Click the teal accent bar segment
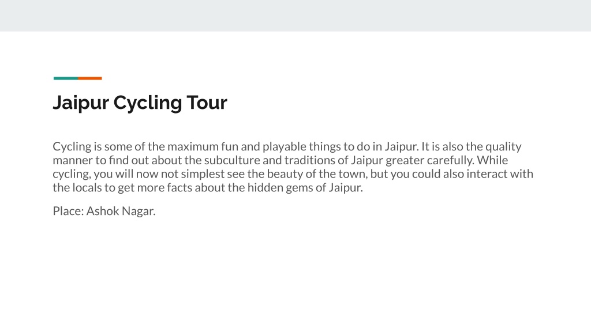The width and height of the screenshot is (591, 332). click(66, 78)
